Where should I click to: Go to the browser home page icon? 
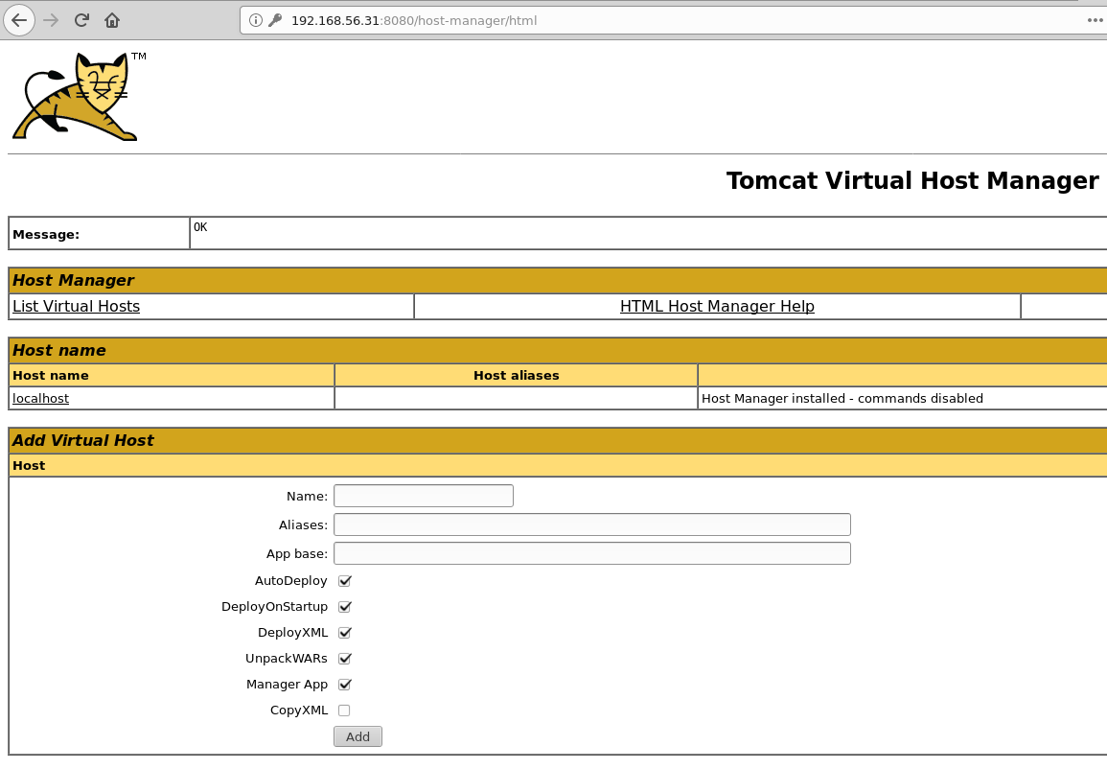112,20
